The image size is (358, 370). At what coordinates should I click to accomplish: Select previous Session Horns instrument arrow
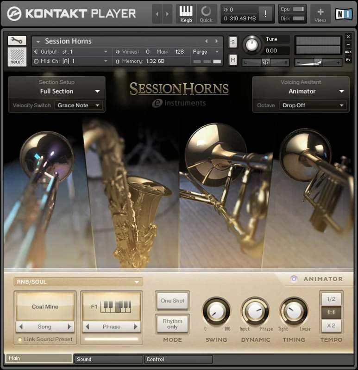(206, 41)
